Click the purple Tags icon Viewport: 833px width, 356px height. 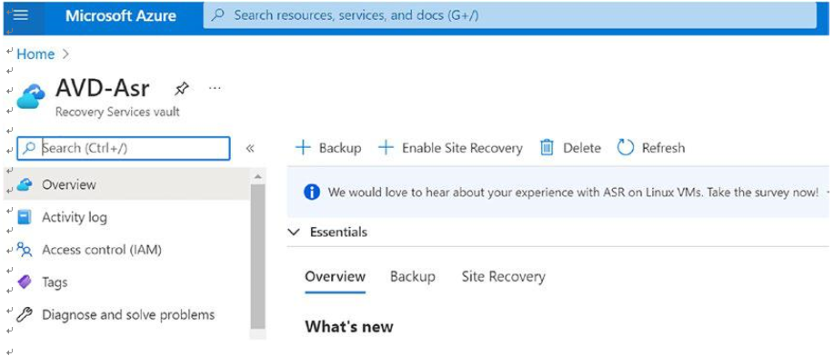(25, 282)
